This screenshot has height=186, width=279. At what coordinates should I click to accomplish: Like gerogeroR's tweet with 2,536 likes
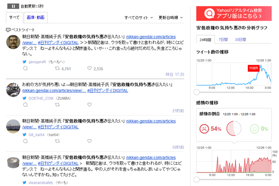pyautogui.click(x=89, y=68)
